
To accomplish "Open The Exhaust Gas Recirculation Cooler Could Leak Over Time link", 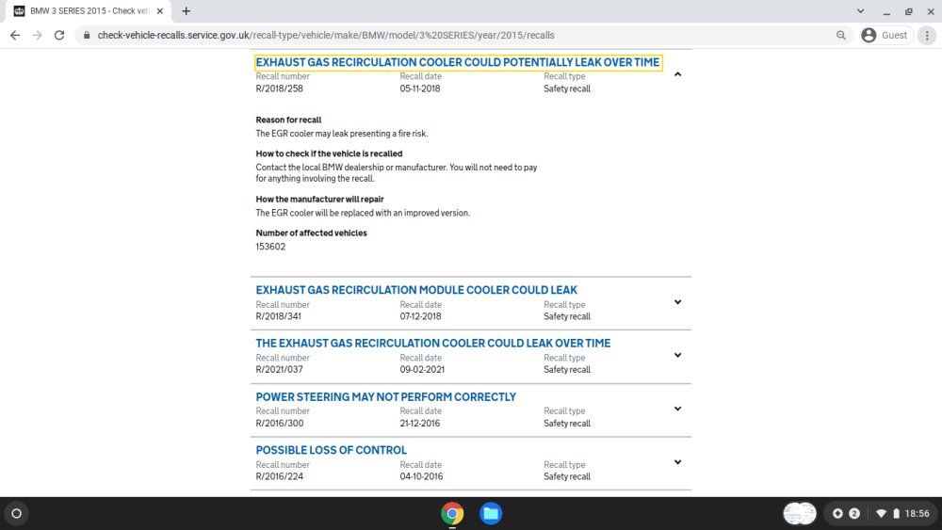I will [x=433, y=344].
